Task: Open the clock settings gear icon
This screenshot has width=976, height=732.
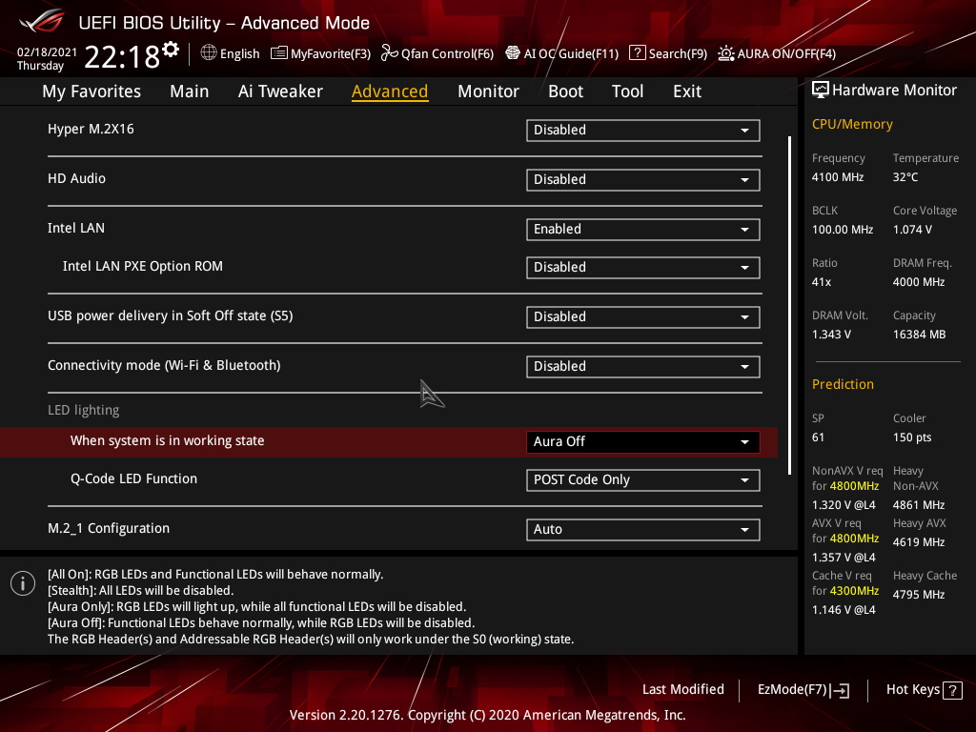Action: point(171,50)
